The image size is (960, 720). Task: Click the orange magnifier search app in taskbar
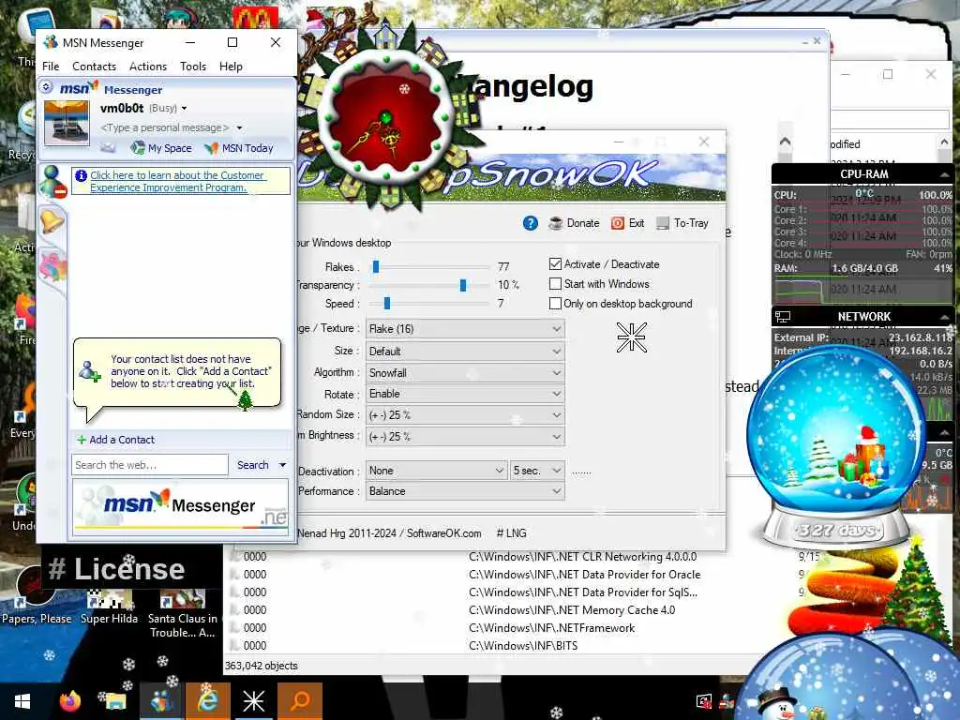coord(300,701)
